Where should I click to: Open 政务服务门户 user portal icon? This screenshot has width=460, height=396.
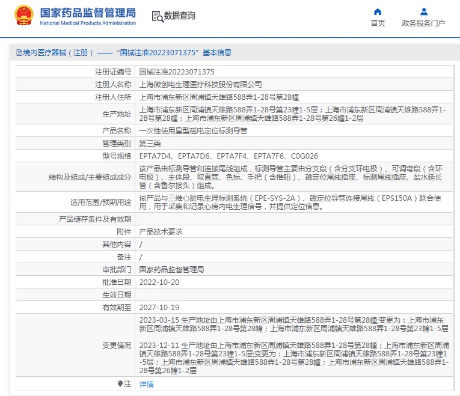(x=424, y=12)
